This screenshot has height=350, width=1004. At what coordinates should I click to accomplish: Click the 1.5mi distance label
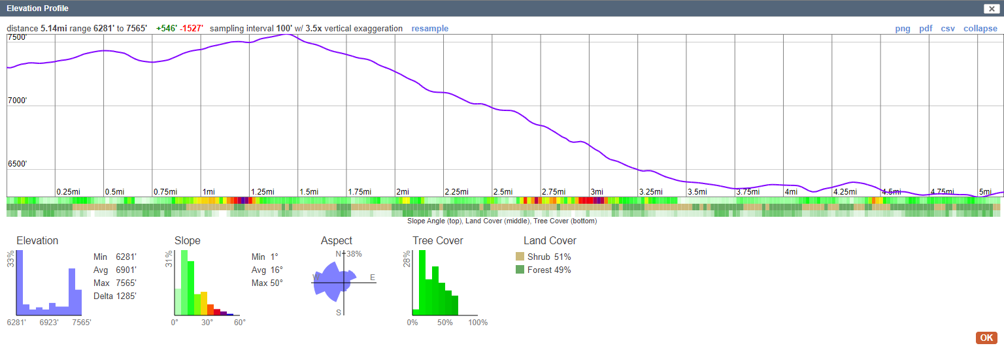pos(309,192)
